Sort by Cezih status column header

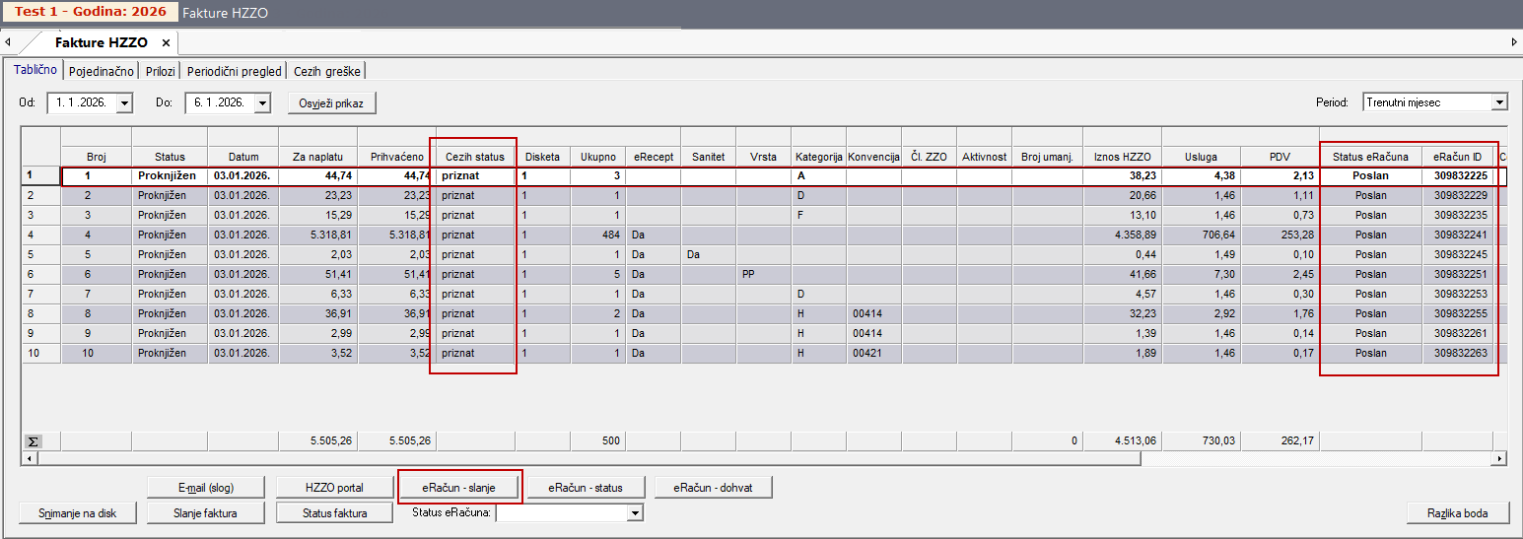475,157
